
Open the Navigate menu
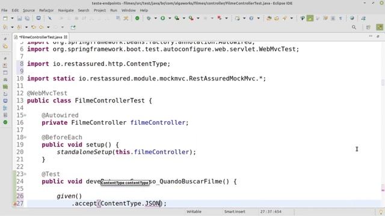tap(66, 10)
